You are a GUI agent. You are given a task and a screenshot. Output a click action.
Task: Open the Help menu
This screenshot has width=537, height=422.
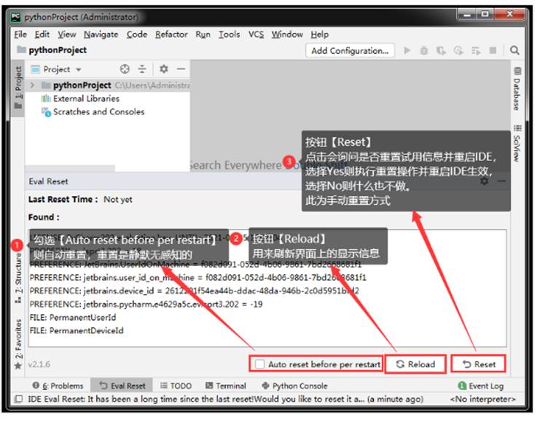320,34
